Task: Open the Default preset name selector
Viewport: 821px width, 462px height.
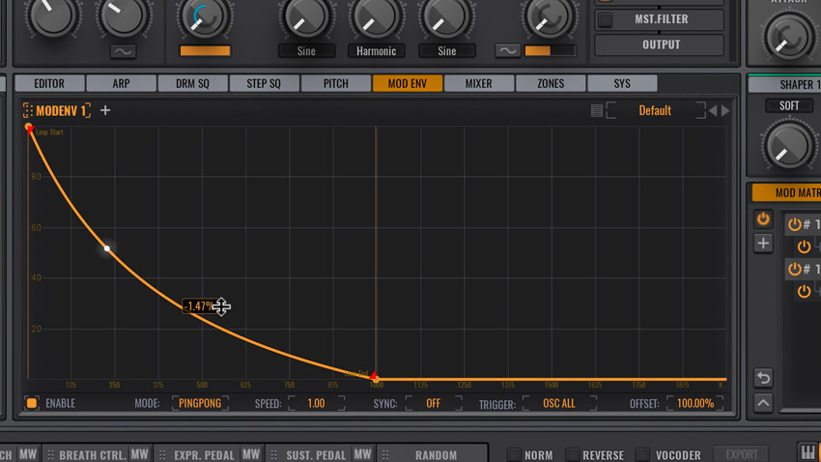Action: [655, 110]
